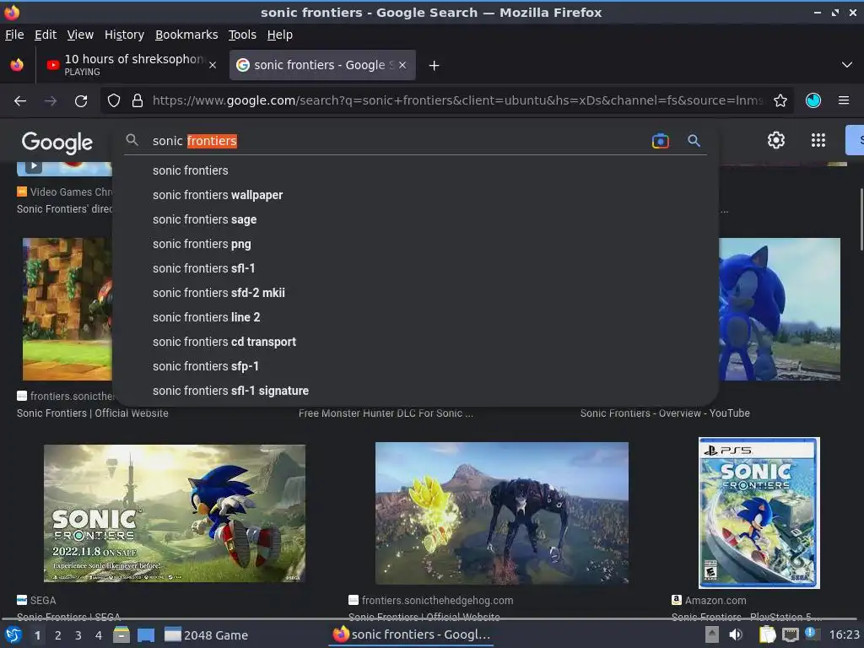Pick the suggestion ending in exactly 'sfl-1'
The width and height of the screenshot is (864, 648).
pyautogui.click(x=415, y=268)
